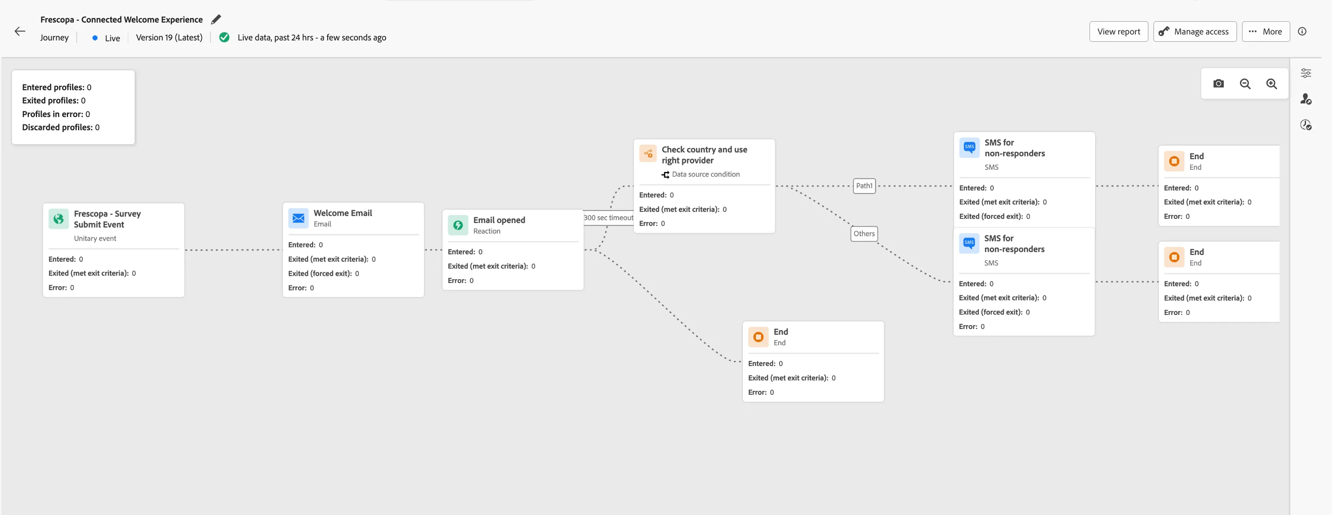The height and width of the screenshot is (515, 1332).
Task: Click Unitary event label under Survey Submit Event
Action: pyautogui.click(x=95, y=239)
